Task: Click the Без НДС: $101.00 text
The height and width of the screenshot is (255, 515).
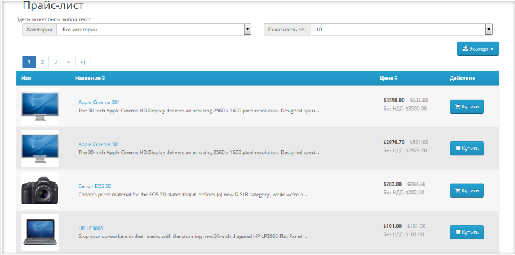Action: click(x=404, y=234)
